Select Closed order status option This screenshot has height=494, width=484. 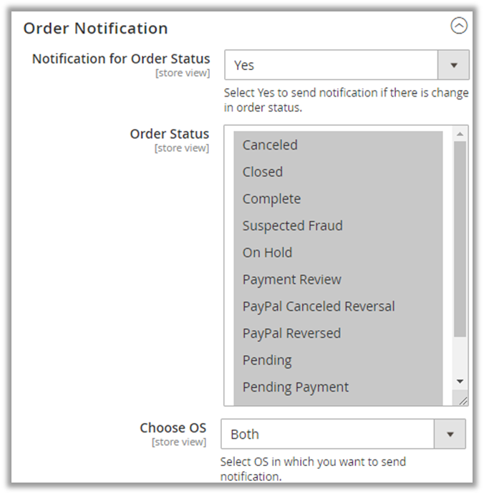263,172
